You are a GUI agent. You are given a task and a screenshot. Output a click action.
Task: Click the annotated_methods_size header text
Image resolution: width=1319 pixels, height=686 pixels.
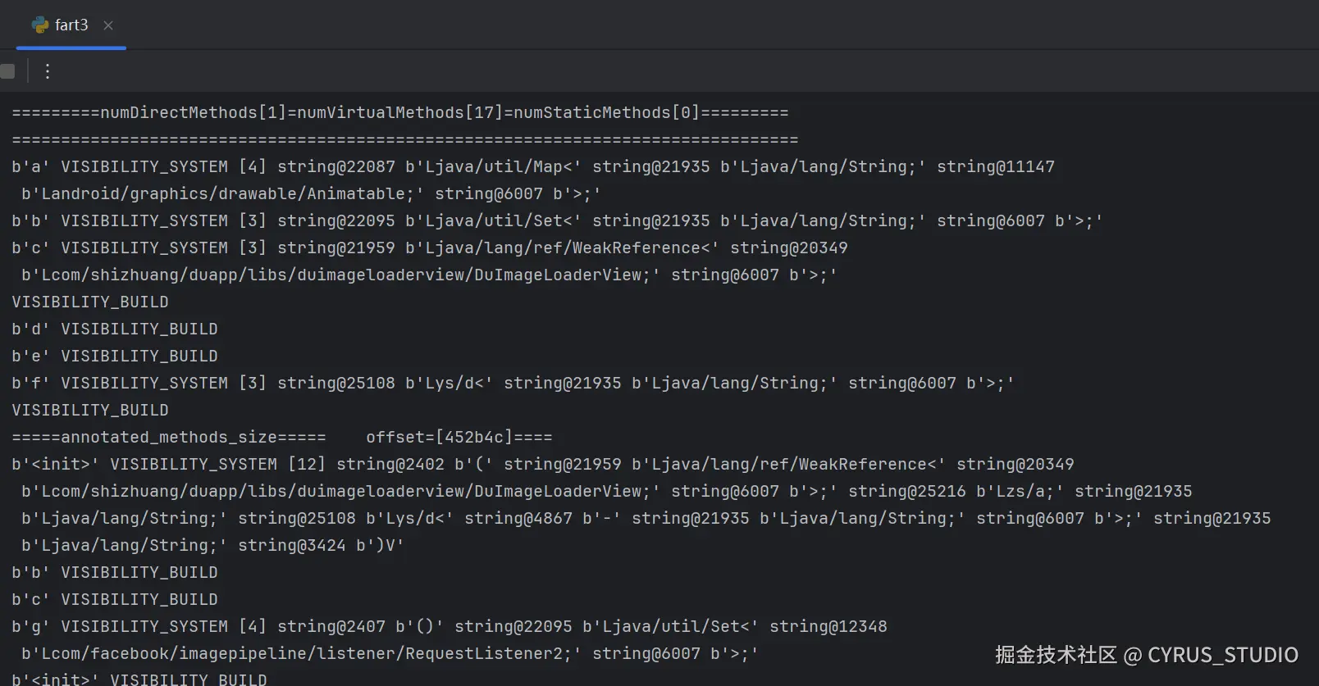169,438
